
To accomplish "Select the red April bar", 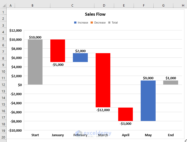I will (126, 114).
